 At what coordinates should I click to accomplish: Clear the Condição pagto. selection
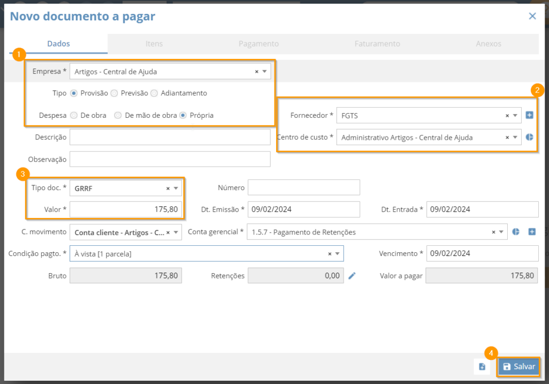(330, 253)
